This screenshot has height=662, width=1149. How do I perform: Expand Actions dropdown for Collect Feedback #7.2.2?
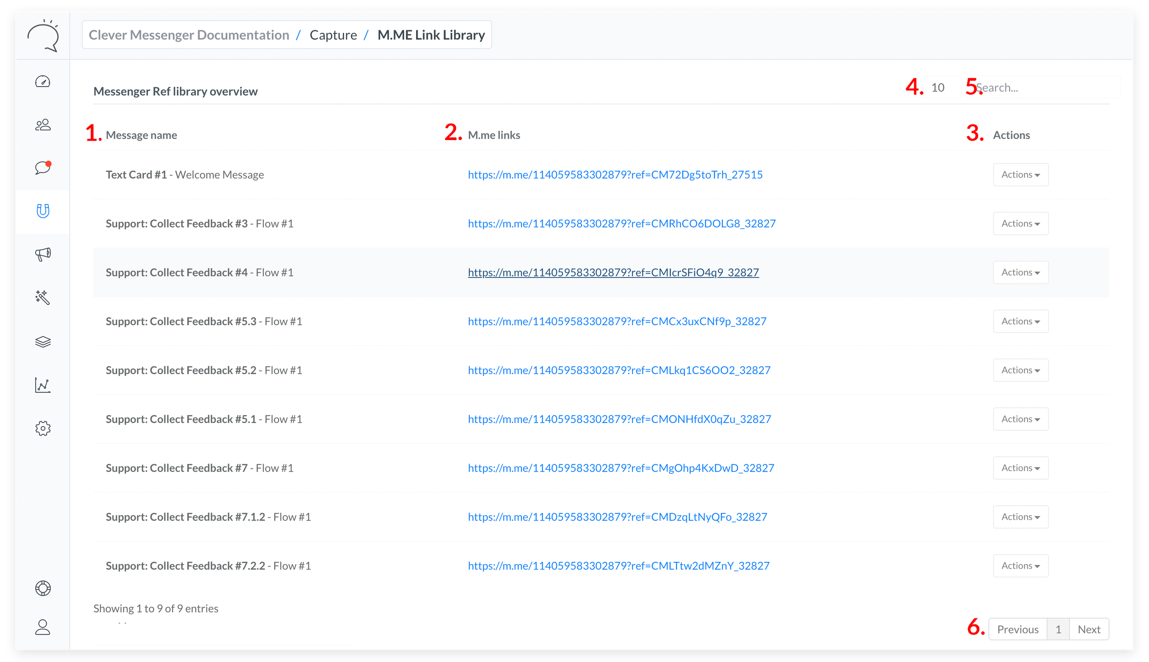click(1020, 565)
